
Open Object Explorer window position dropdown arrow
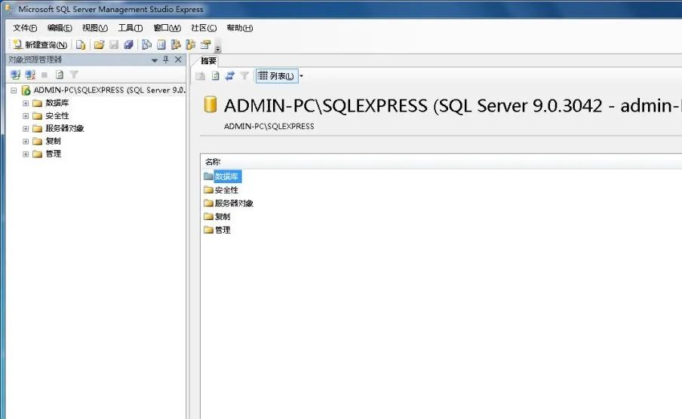pyautogui.click(x=155, y=60)
